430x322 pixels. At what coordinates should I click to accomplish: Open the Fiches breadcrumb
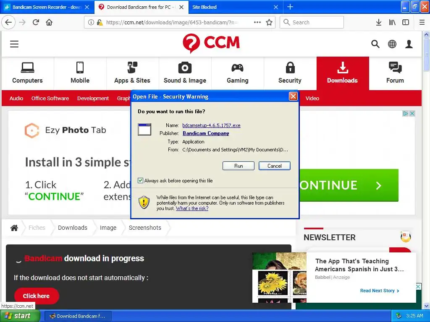[x=37, y=228]
